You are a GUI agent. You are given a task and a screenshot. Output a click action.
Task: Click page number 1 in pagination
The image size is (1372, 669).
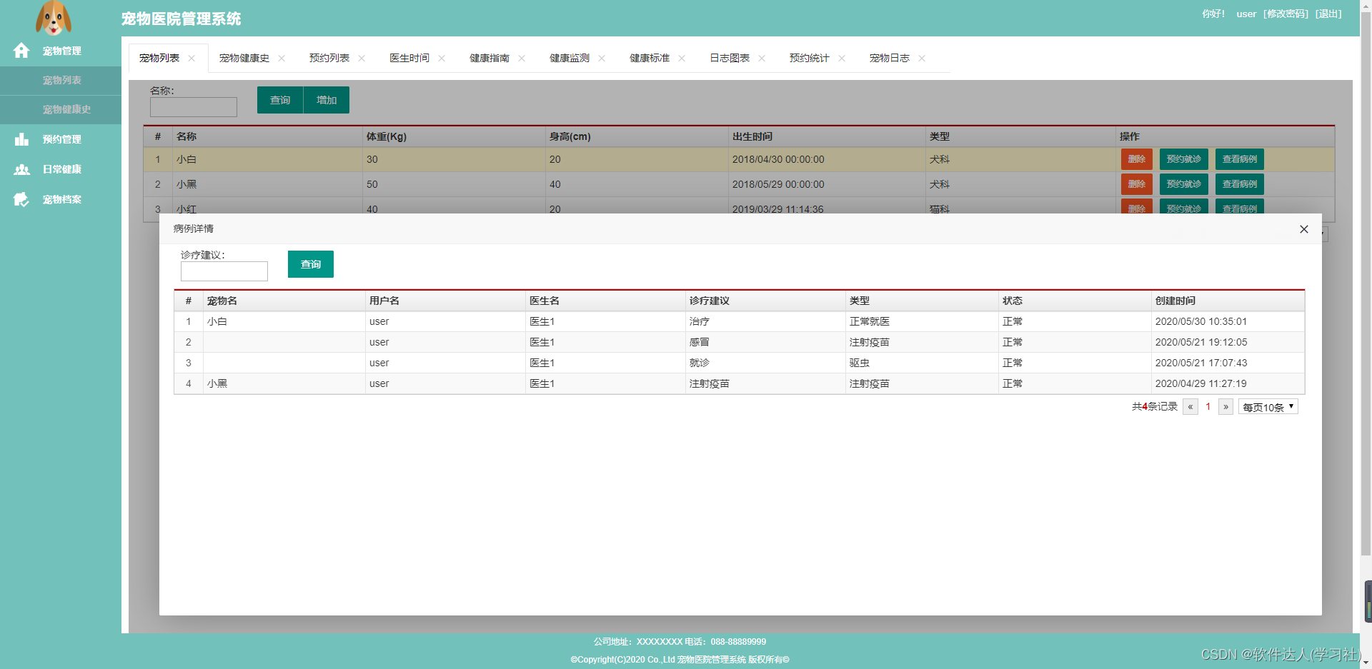tap(1208, 407)
